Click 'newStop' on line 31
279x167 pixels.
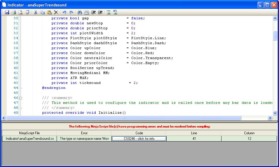(x=95, y=23)
